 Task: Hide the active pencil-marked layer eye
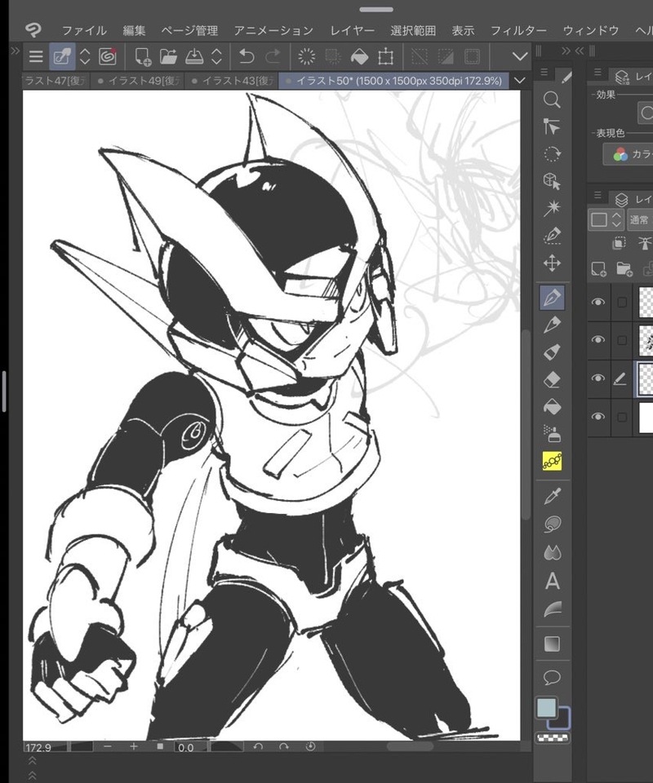598,378
